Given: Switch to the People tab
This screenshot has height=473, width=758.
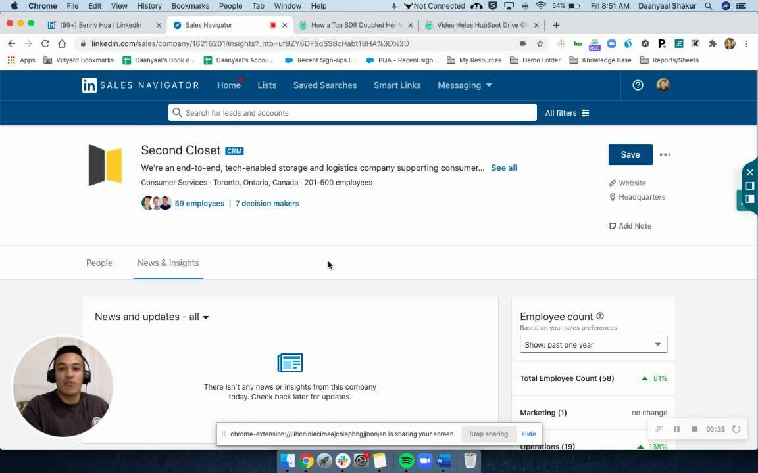Looking at the screenshot, I should (99, 263).
